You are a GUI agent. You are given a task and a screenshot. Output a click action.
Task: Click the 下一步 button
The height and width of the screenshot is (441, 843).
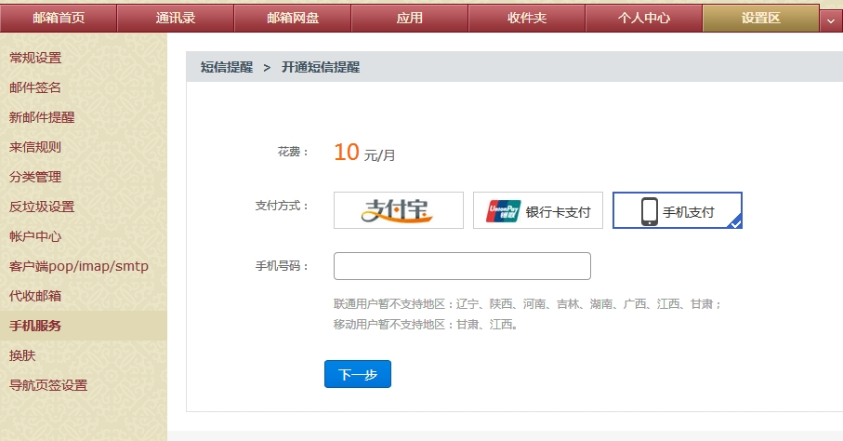[358, 374]
